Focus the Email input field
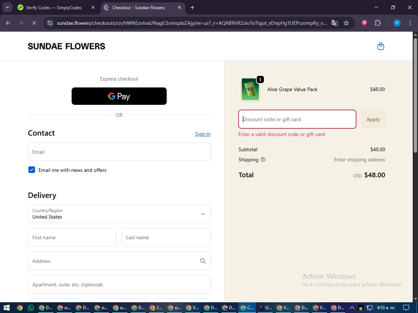Viewport: 418px width, 313px height. [x=119, y=152]
